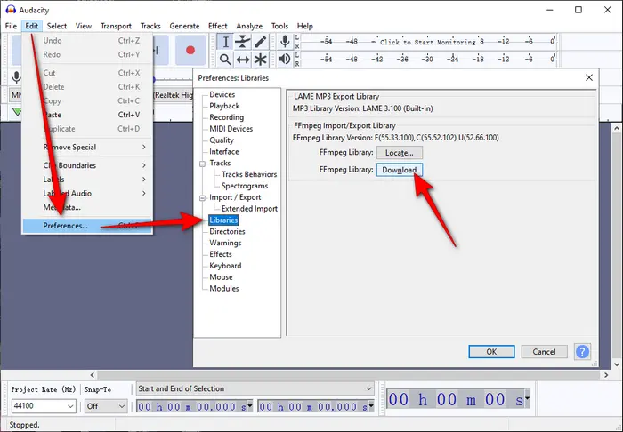This screenshot has height=432, width=623.
Task: Select Recording in preferences tree
Action: click(x=226, y=117)
